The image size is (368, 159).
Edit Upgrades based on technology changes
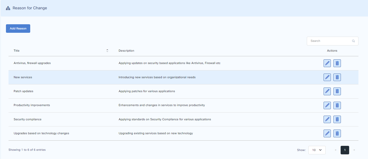click(x=327, y=133)
